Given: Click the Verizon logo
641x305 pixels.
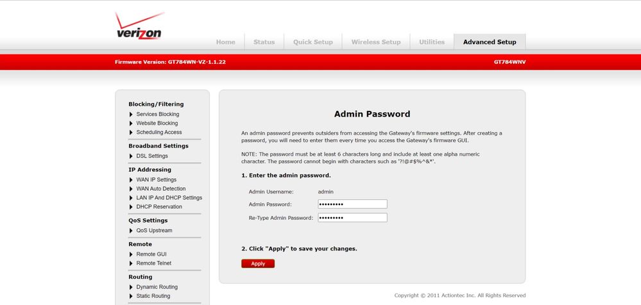Looking at the screenshot, I should pos(139,27).
